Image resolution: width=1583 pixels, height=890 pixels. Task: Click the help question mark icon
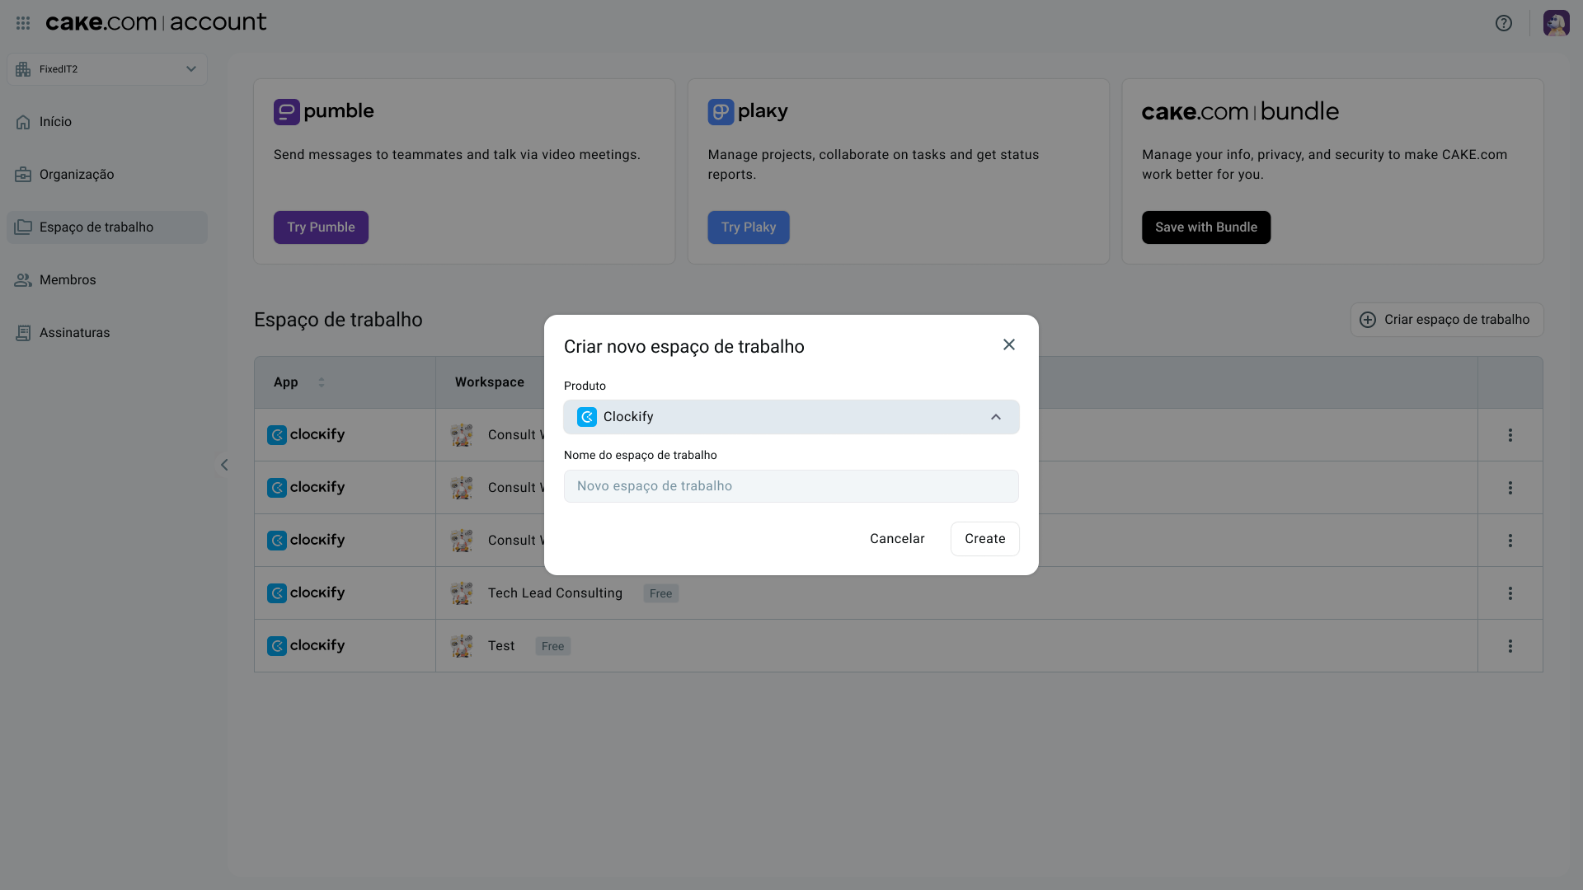click(x=1504, y=23)
